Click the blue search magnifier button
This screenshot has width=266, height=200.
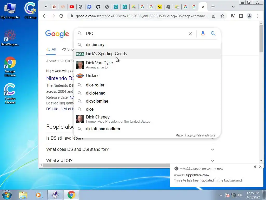point(213,33)
